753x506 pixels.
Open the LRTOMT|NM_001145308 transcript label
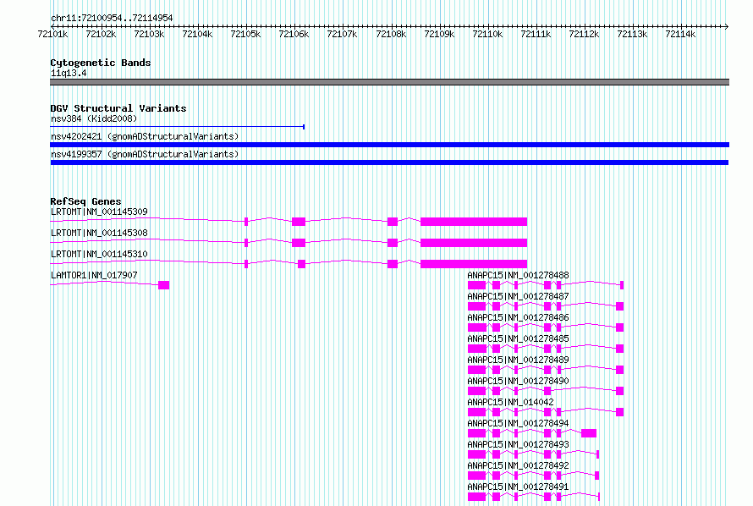pos(99,233)
